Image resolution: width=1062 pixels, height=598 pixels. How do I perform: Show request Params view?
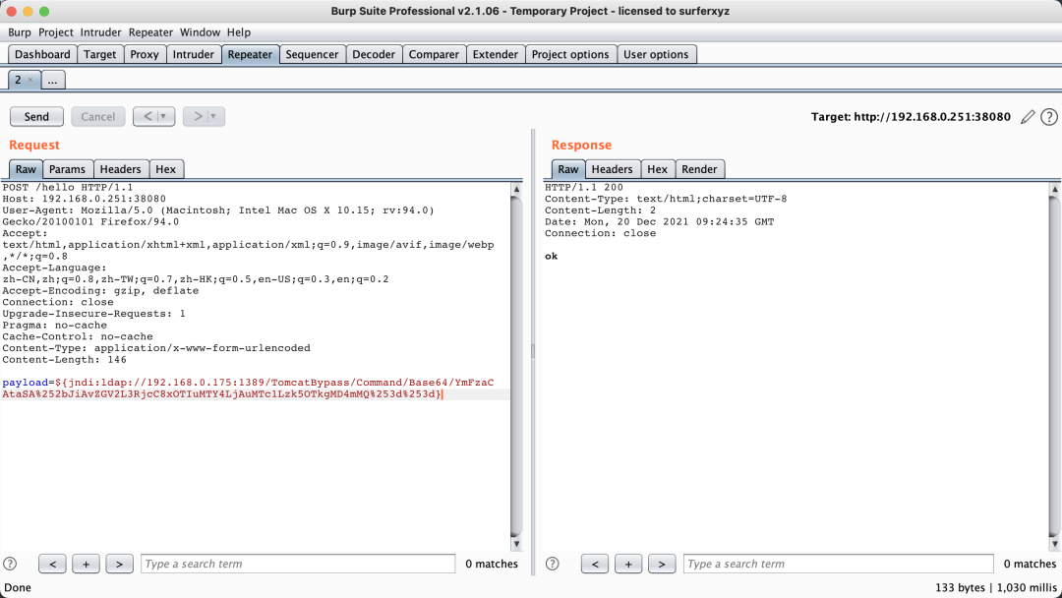67,169
